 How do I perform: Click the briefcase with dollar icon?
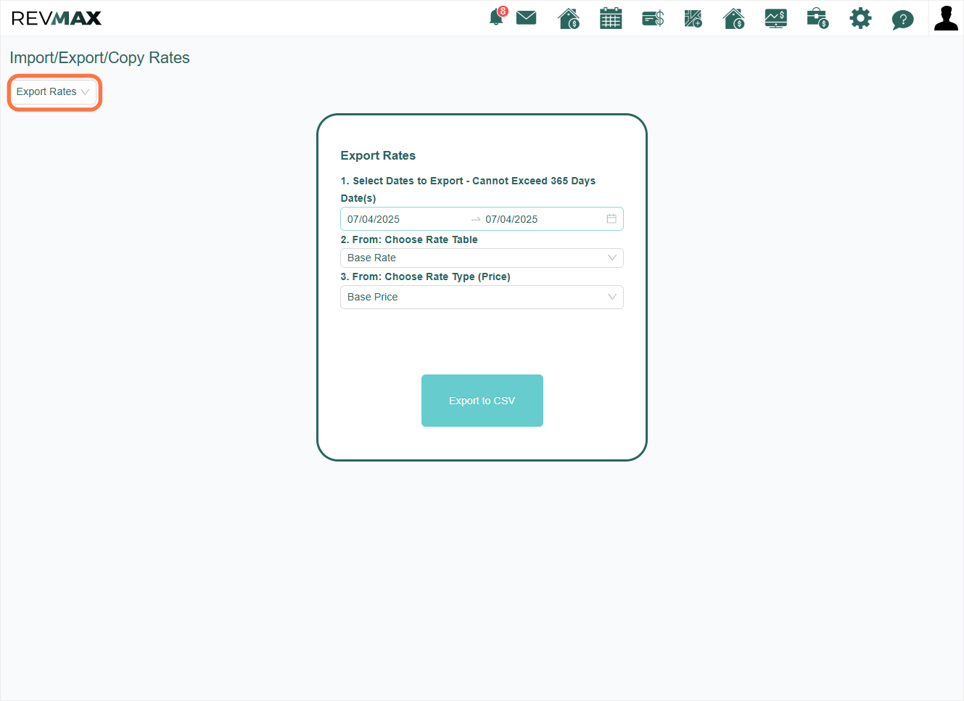pos(817,18)
